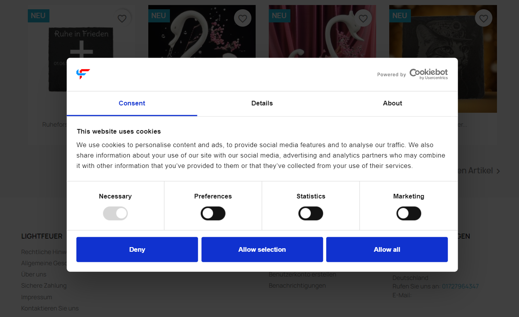Image resolution: width=519 pixels, height=317 pixels.
Task: Click the Allow selection button
Action: pyautogui.click(x=262, y=249)
